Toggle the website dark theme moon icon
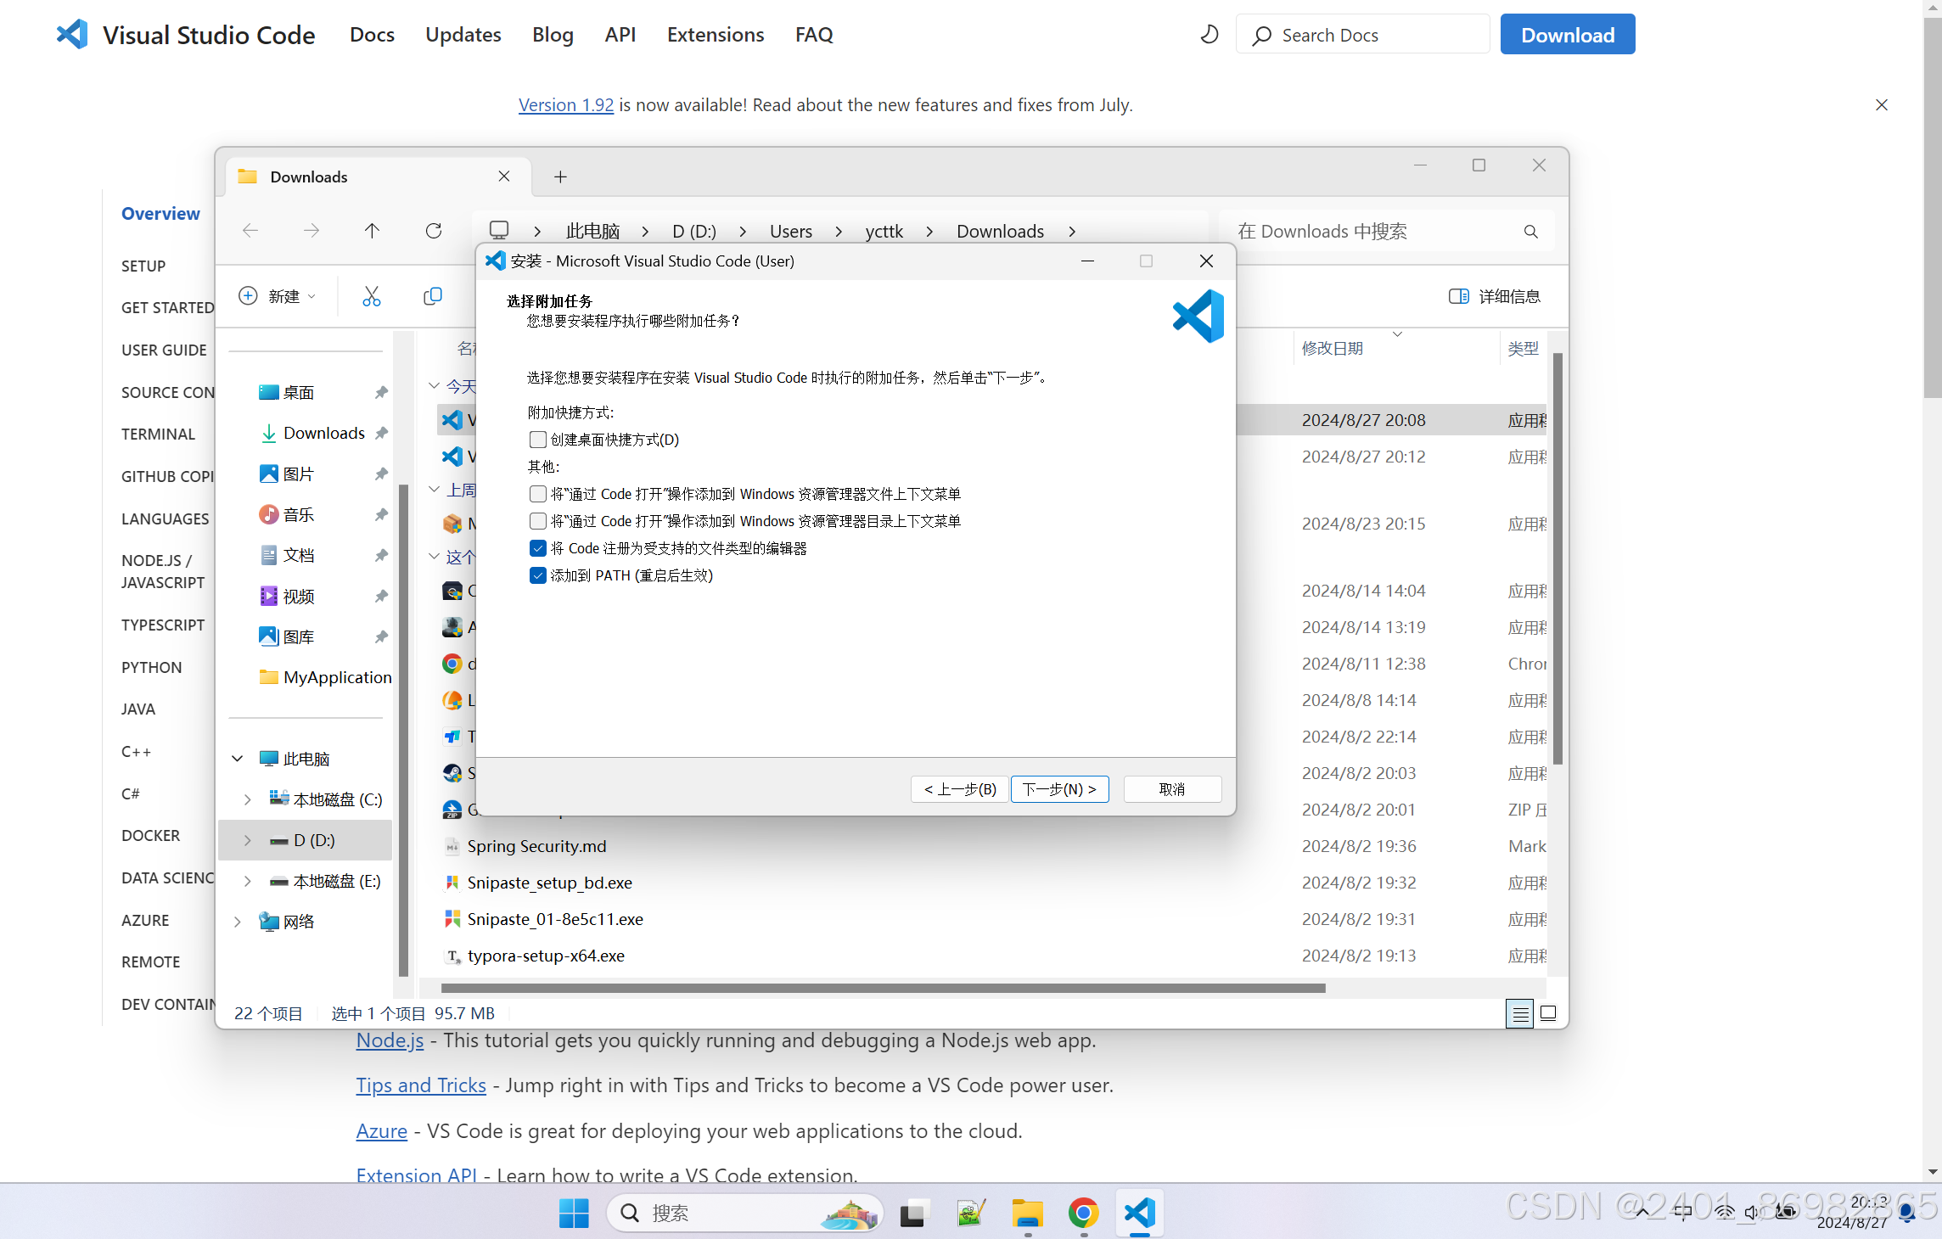This screenshot has height=1239, width=1942. (1209, 35)
